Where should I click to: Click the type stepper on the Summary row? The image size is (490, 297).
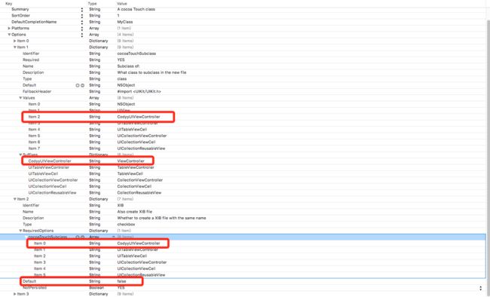pyautogui.click(x=82, y=9)
